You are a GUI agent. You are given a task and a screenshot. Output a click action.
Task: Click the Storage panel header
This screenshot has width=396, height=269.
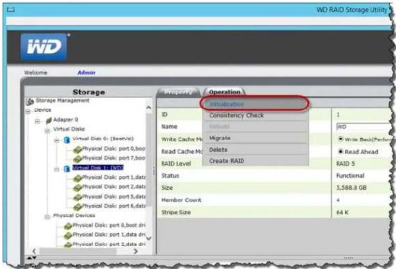[89, 92]
